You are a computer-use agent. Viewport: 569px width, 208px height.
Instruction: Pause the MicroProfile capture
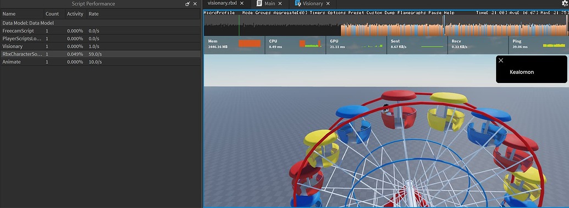pyautogui.click(x=435, y=12)
